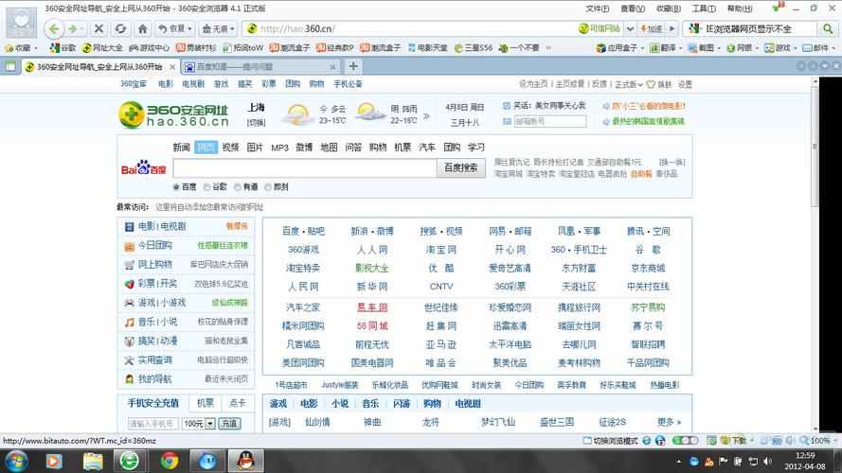Select the 百度 search engine radio button
Screen dimensions: 842x473
(x=176, y=187)
